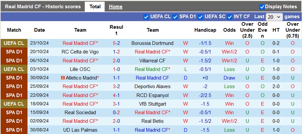Open the Last games count dropdown
The width and height of the screenshot is (302, 134).
(274, 17)
